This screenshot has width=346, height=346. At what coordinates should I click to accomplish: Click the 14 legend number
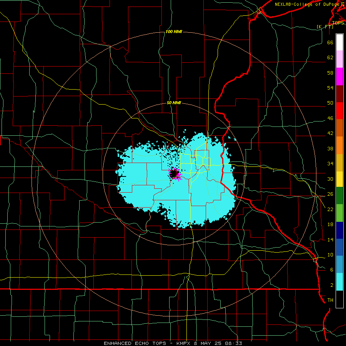[330, 240]
